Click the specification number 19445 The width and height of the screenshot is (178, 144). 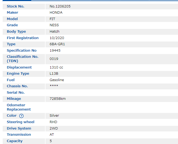55,51
